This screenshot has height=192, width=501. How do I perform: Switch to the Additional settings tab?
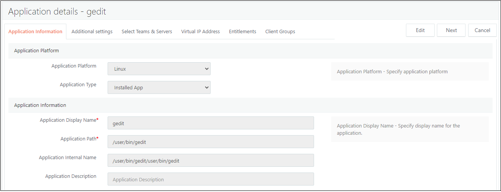pyautogui.click(x=92, y=32)
